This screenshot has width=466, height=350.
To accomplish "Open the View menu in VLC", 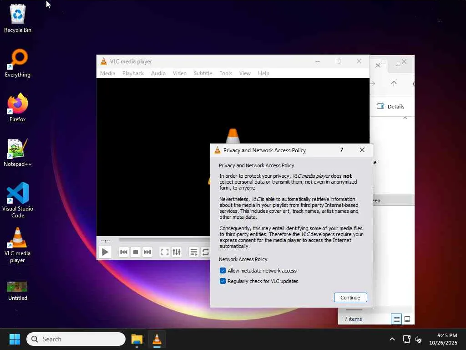I will 245,73.
